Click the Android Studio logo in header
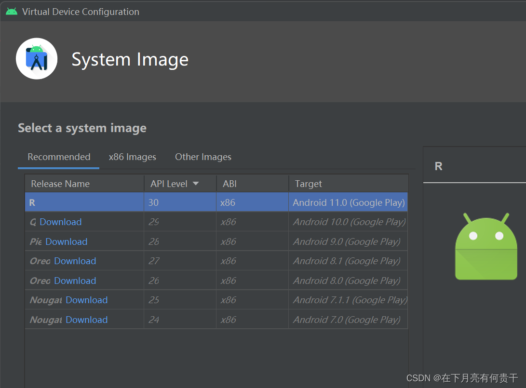The height and width of the screenshot is (388, 526). point(37,59)
